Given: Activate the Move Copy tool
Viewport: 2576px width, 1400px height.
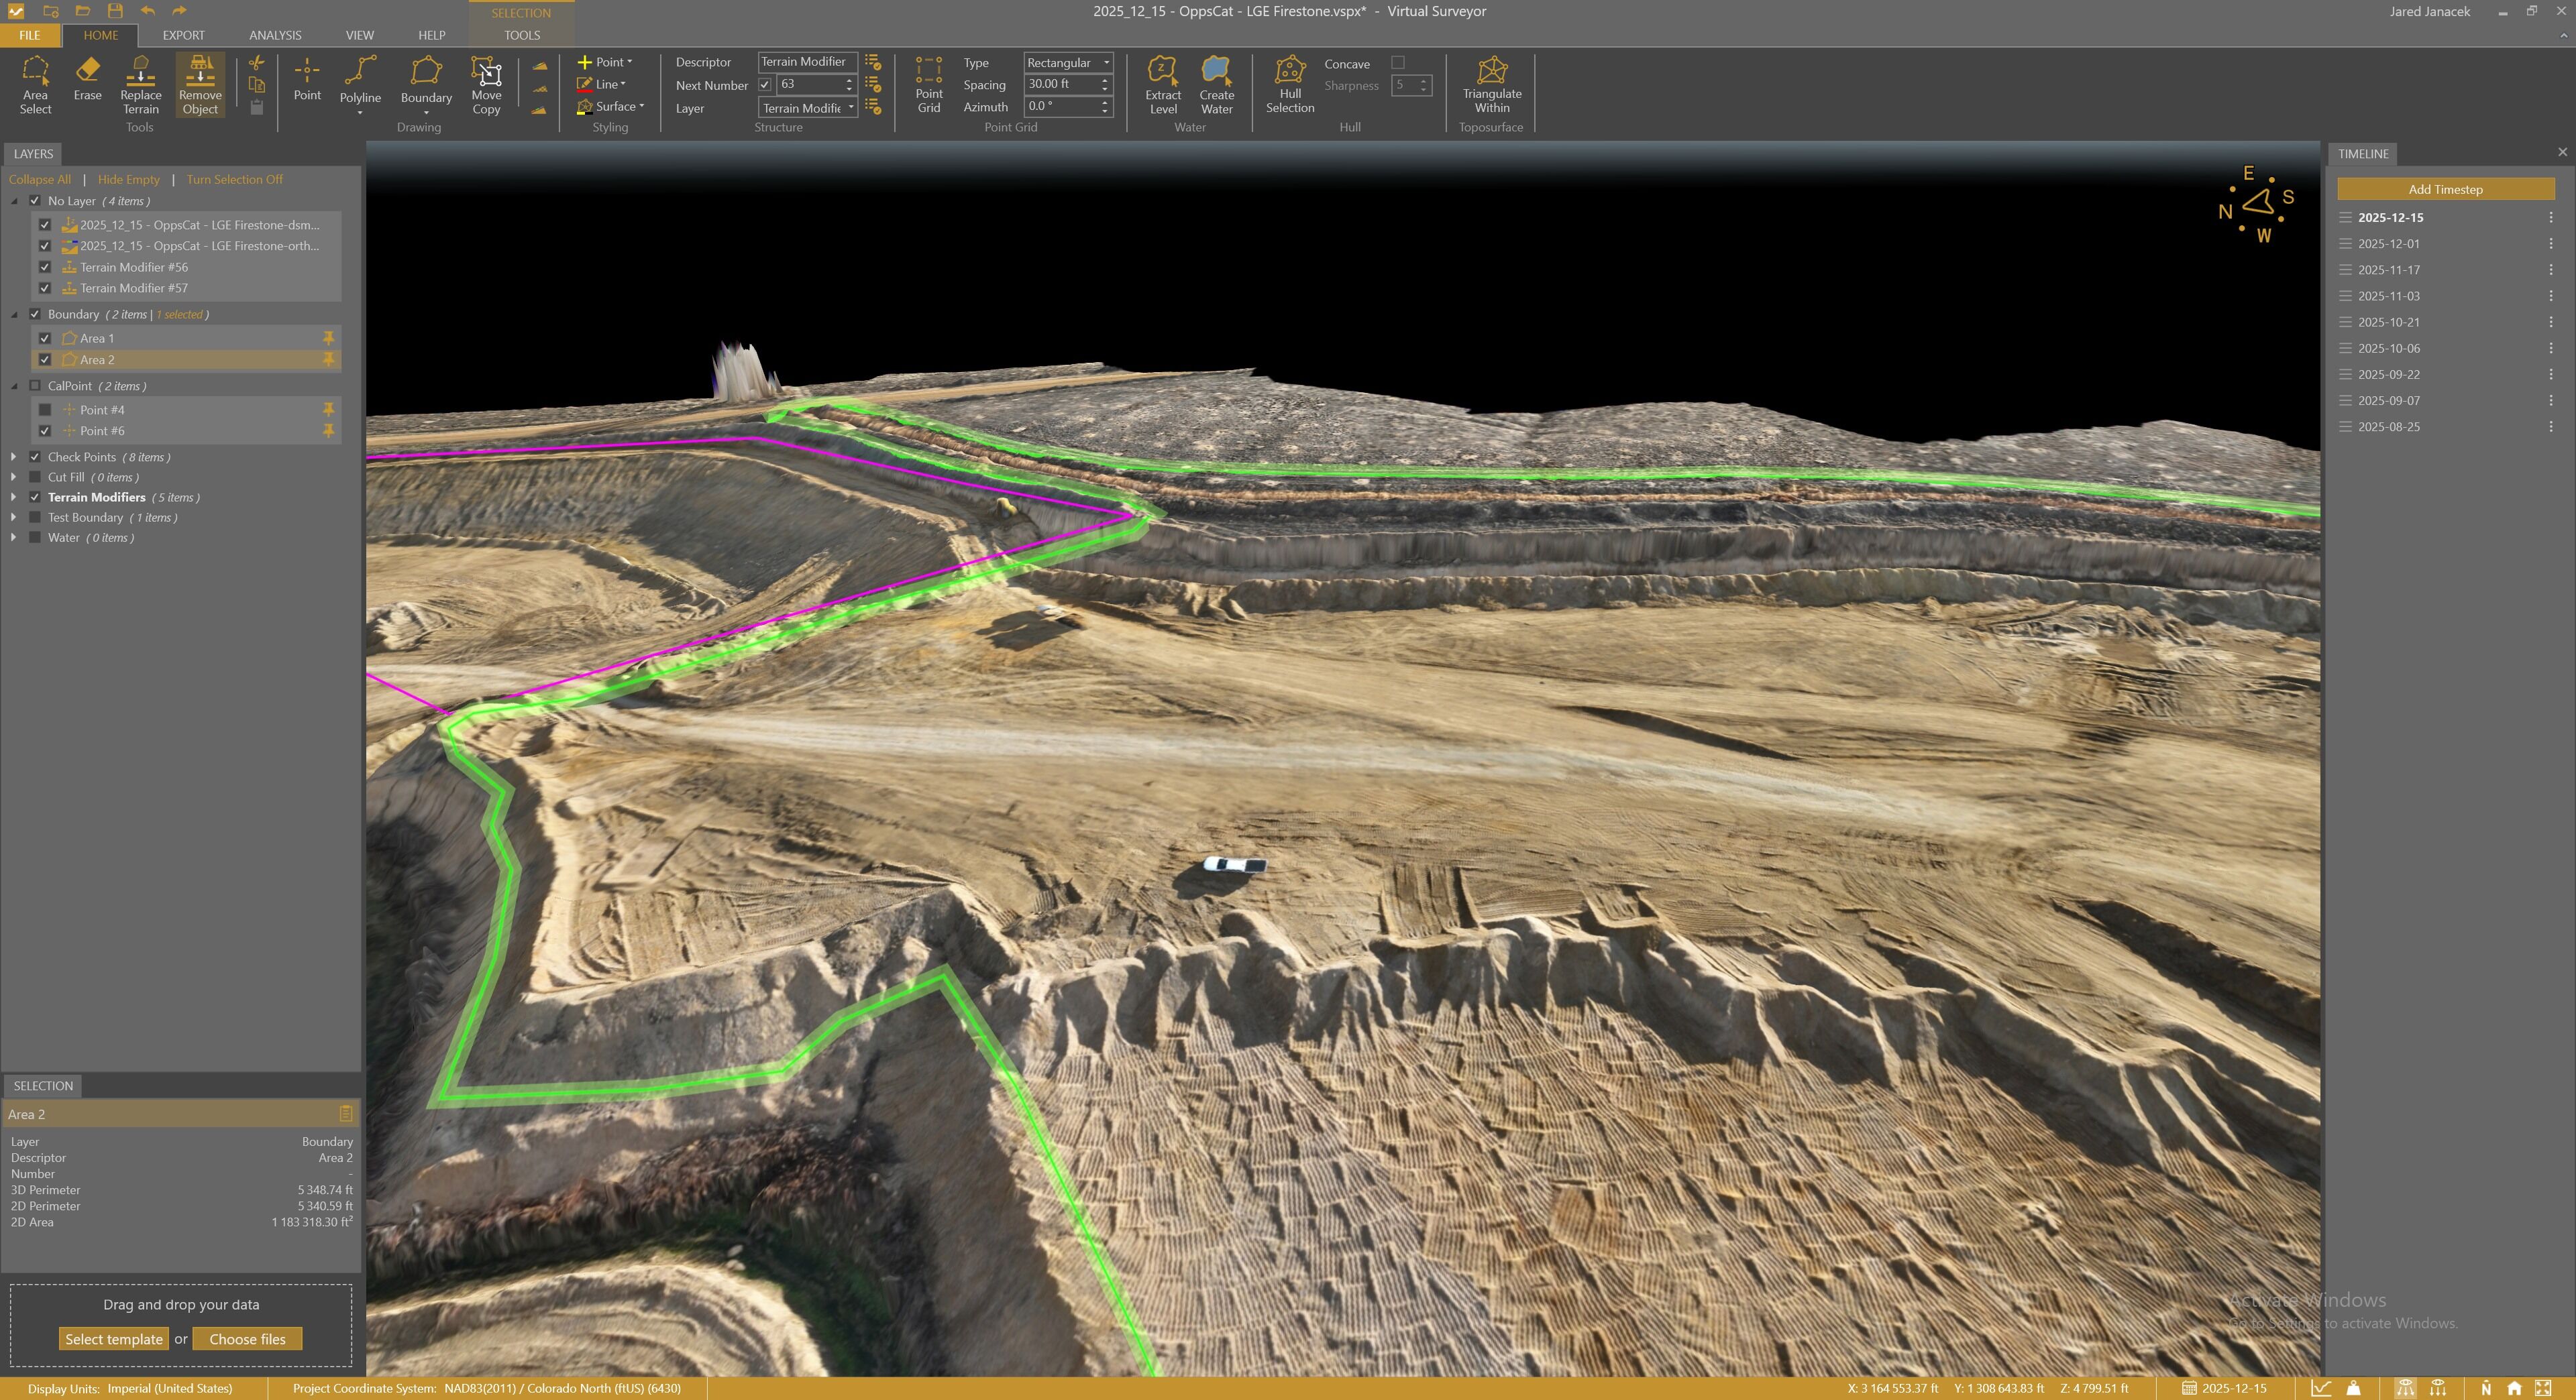Looking at the screenshot, I should (x=486, y=85).
